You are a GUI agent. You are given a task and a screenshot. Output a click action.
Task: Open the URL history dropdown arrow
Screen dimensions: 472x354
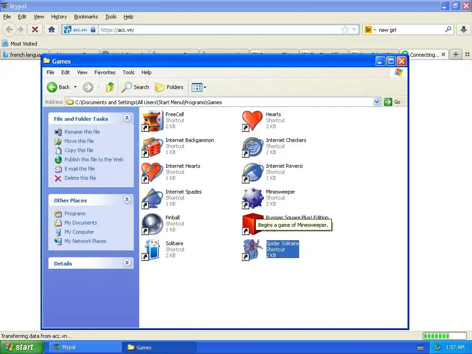click(354, 29)
